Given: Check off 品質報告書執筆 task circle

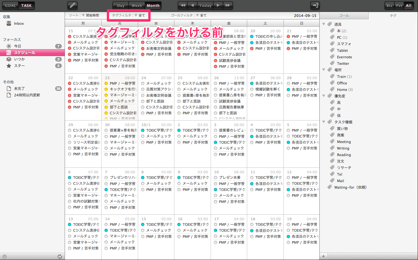Looking at the screenshot, I should (216, 107).
